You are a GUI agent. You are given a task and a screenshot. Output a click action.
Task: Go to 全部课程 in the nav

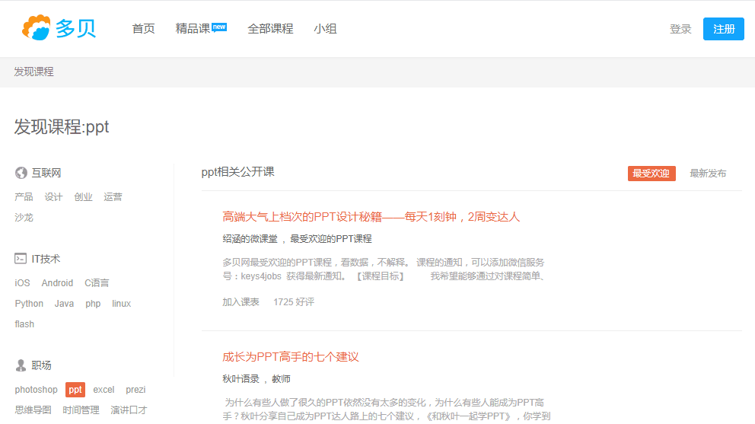coord(270,29)
